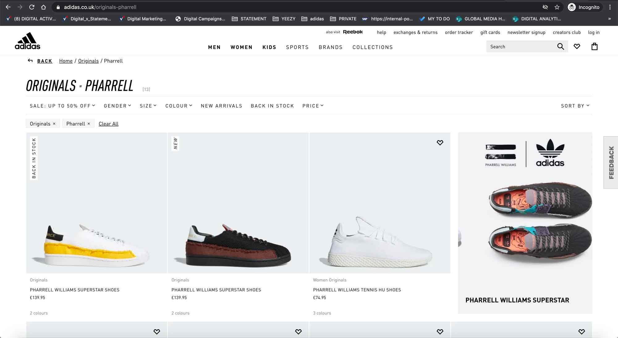Go to Originals in the breadcrumb

click(x=88, y=61)
